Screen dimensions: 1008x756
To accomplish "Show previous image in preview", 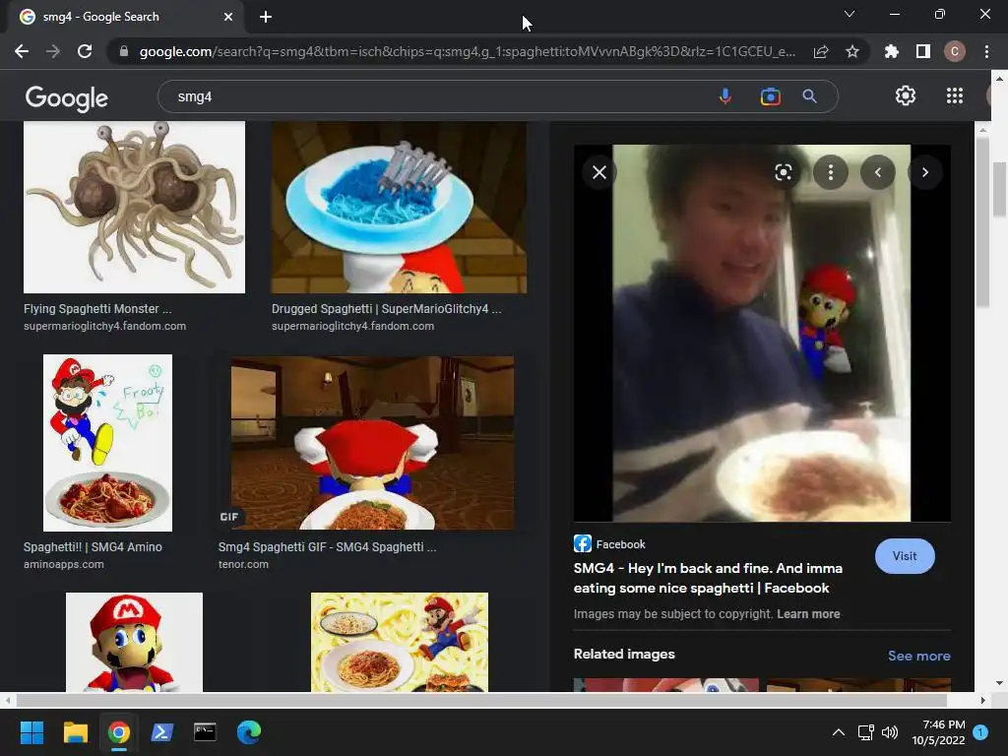I will click(878, 172).
